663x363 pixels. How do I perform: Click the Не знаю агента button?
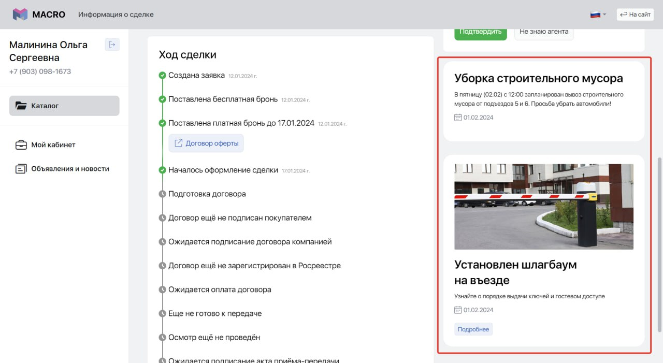coord(543,32)
